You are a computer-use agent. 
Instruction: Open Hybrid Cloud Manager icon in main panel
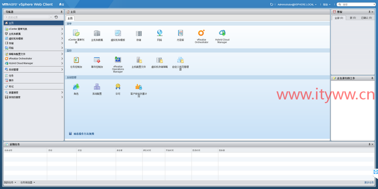click(x=222, y=33)
